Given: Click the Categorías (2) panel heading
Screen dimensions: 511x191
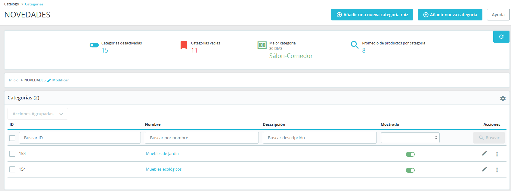Looking at the screenshot, I should [x=23, y=98].
